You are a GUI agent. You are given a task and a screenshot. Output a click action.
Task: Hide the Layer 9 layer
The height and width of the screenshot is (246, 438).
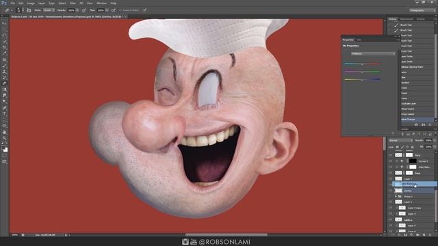(x=391, y=225)
